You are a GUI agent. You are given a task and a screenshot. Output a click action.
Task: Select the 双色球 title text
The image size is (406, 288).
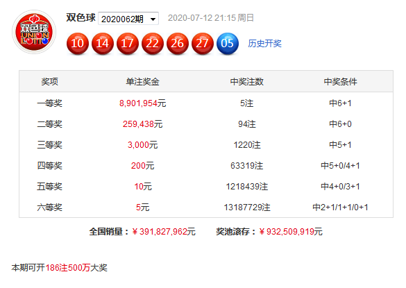tap(81, 17)
